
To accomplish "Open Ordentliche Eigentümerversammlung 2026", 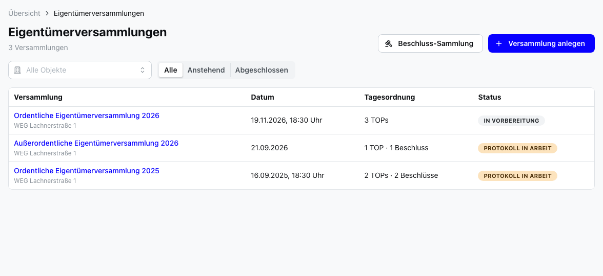I will click(x=87, y=116).
